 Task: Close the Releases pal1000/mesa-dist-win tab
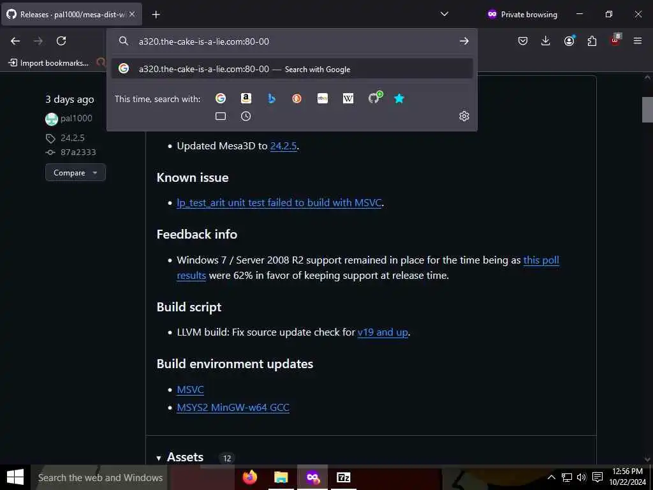[132, 14]
